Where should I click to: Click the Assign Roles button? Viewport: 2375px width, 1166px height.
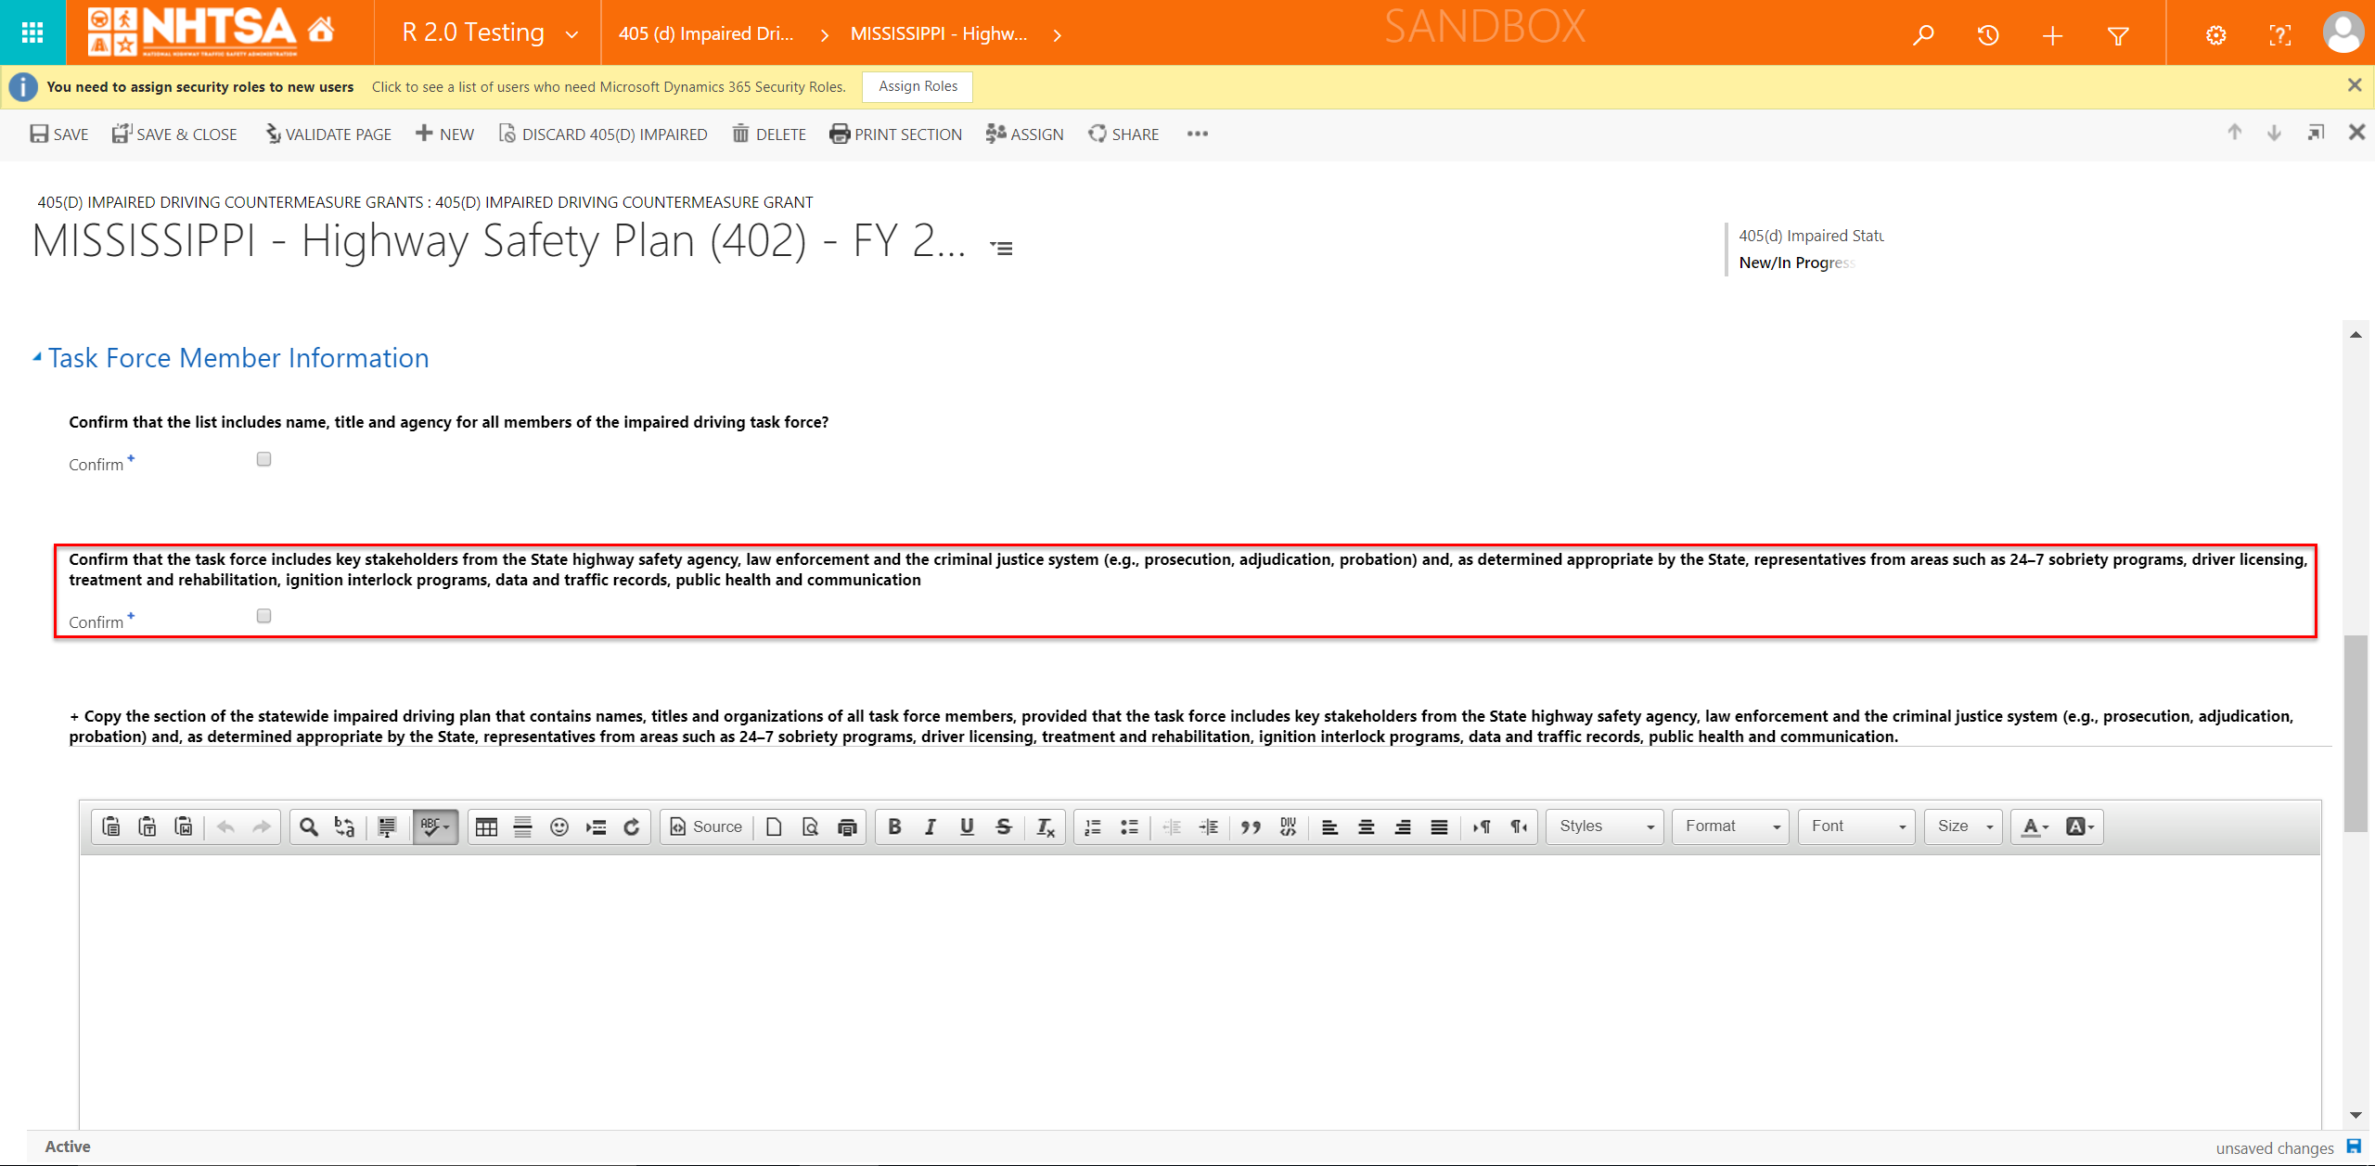[917, 86]
